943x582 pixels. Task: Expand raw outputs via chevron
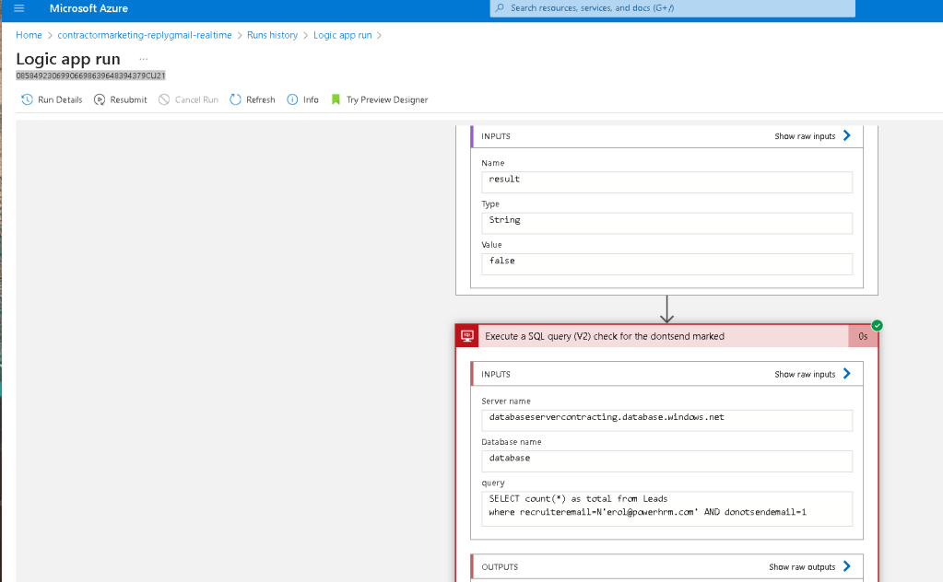[847, 566]
